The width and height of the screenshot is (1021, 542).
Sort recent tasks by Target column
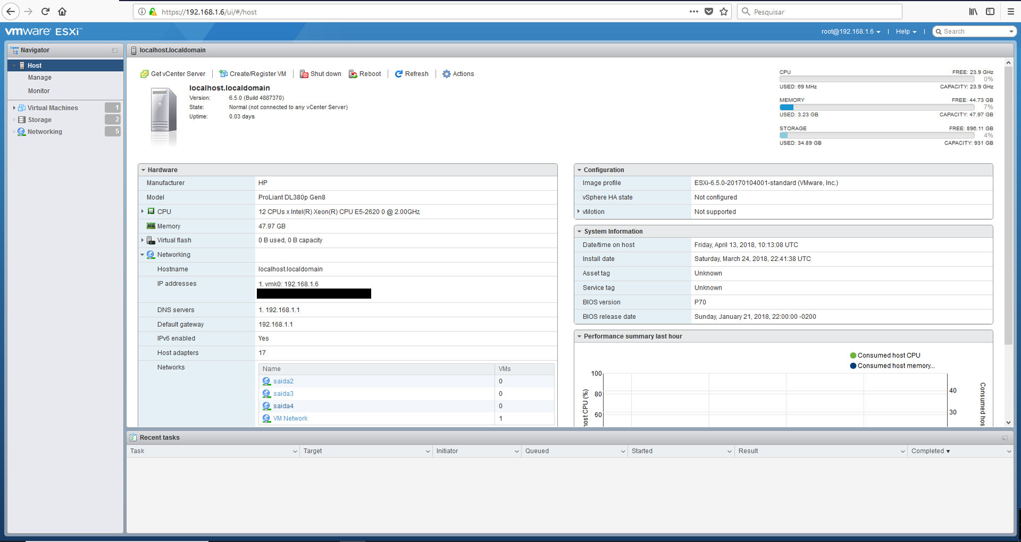pos(366,451)
